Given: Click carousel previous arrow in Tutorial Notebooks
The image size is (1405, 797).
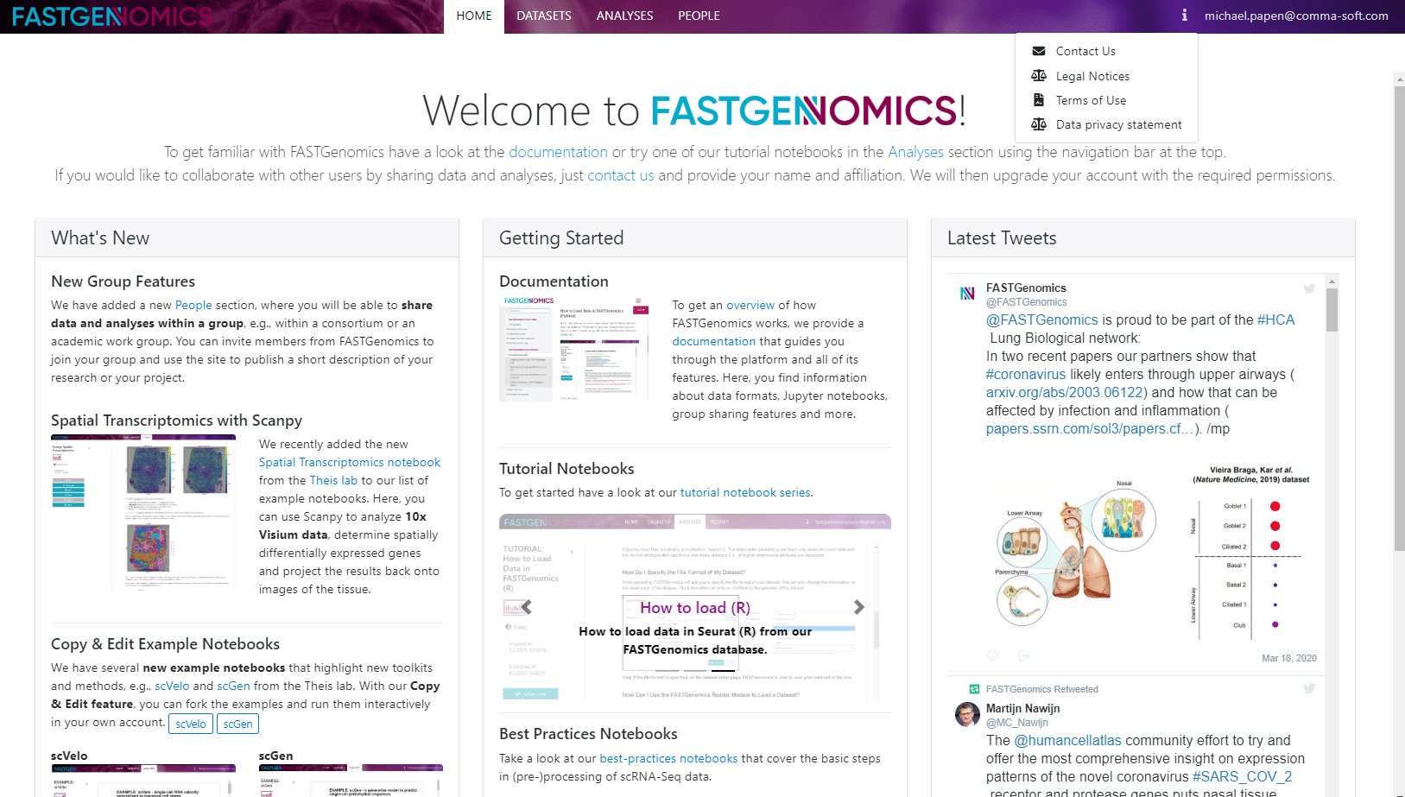Looking at the screenshot, I should click(x=526, y=607).
